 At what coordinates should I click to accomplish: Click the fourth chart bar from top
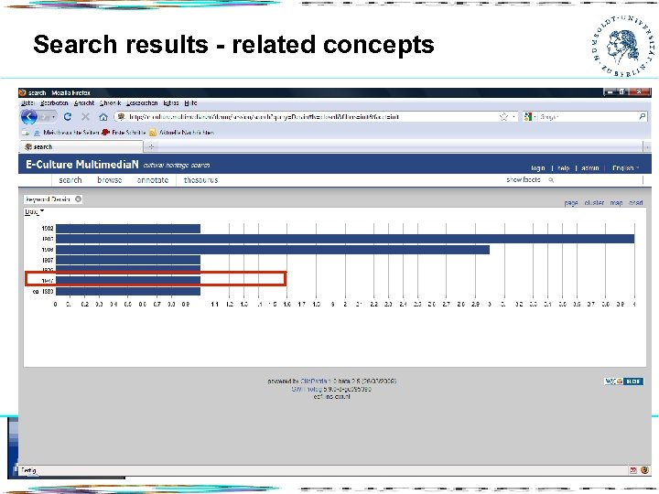[x=128, y=260]
